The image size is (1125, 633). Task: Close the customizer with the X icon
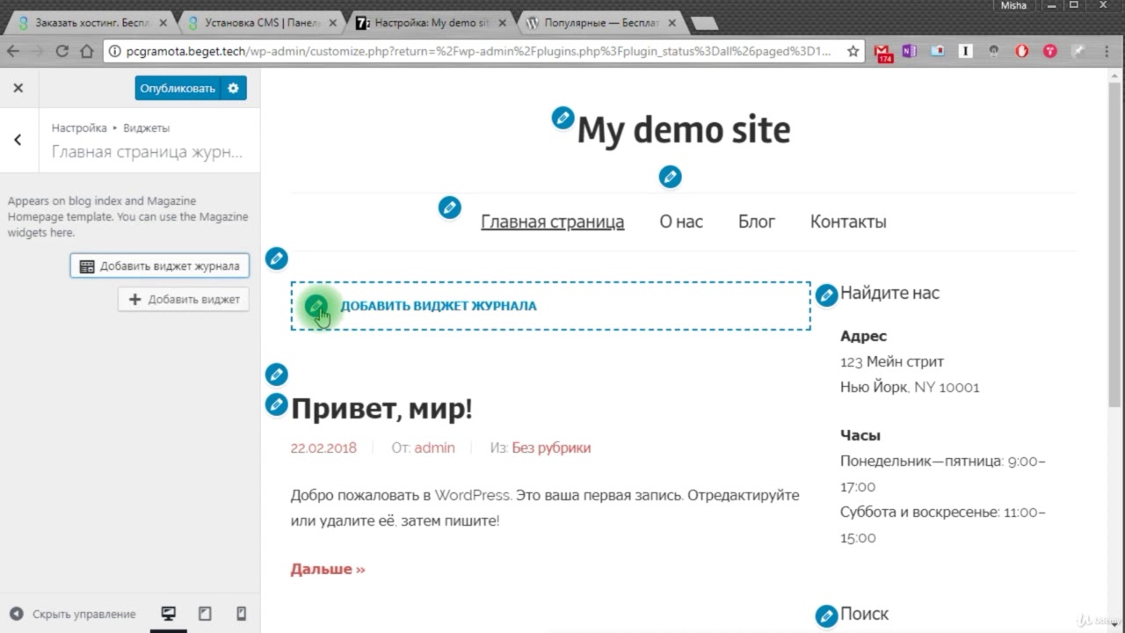[18, 88]
